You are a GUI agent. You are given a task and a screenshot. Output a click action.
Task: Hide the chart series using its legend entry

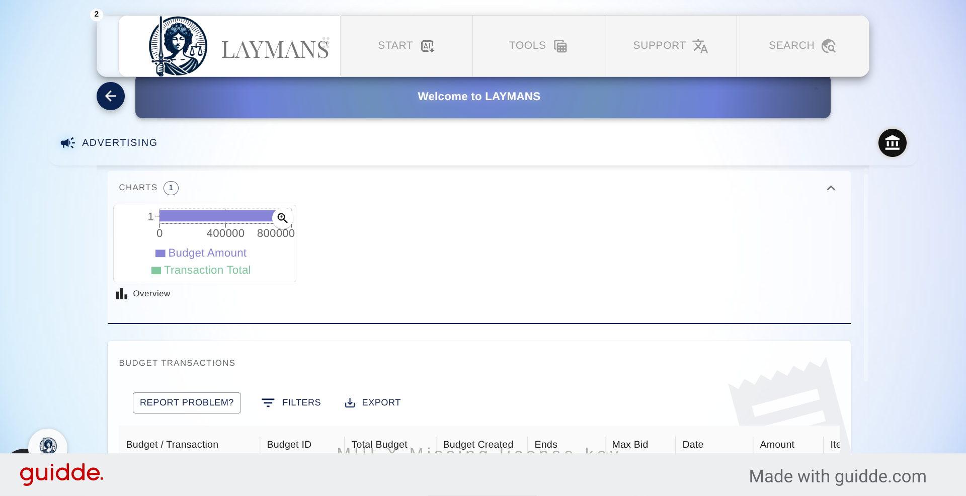tap(201, 253)
